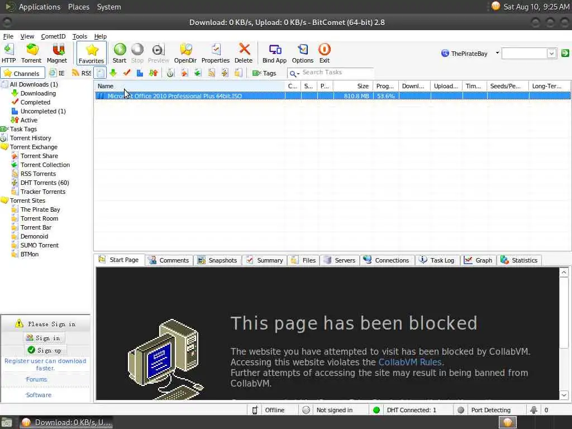Show Torrent History clock icon in filter bar
Viewport: 572px width, 429px height.
coord(170,73)
